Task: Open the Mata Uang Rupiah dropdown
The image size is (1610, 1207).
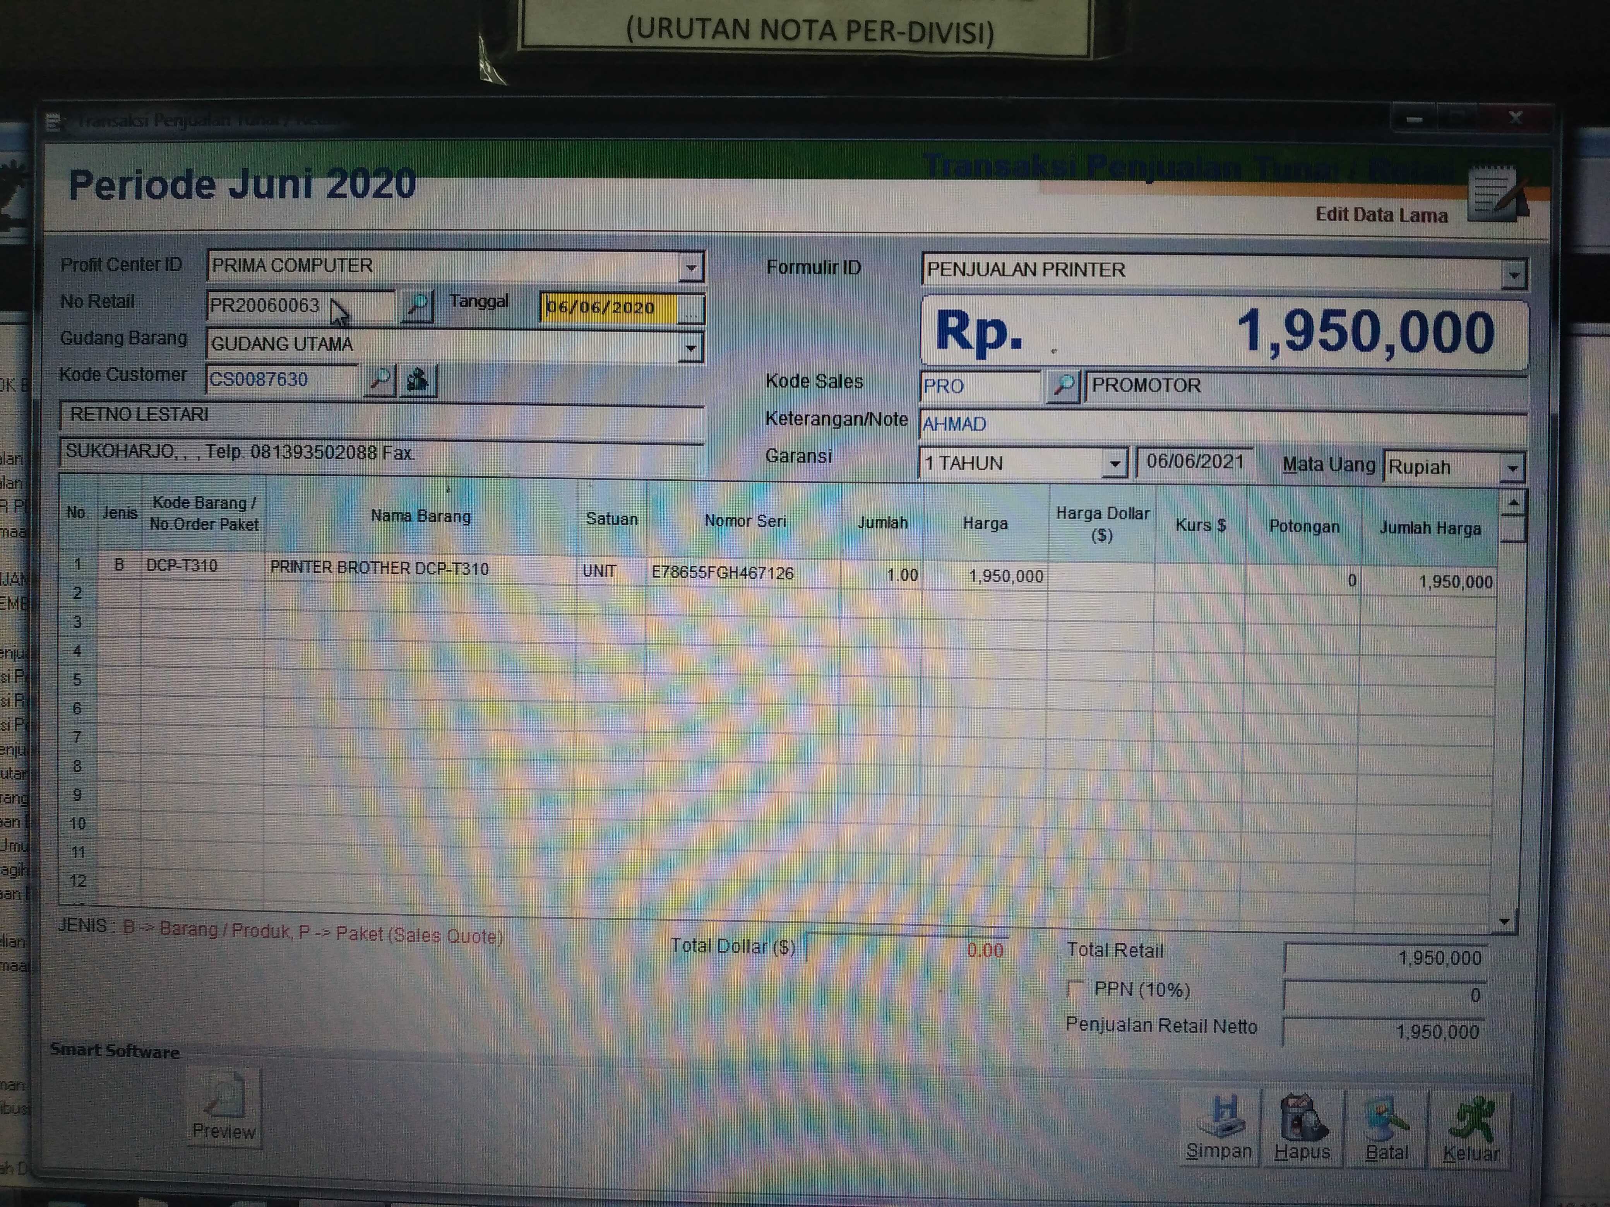Action: pos(1512,468)
